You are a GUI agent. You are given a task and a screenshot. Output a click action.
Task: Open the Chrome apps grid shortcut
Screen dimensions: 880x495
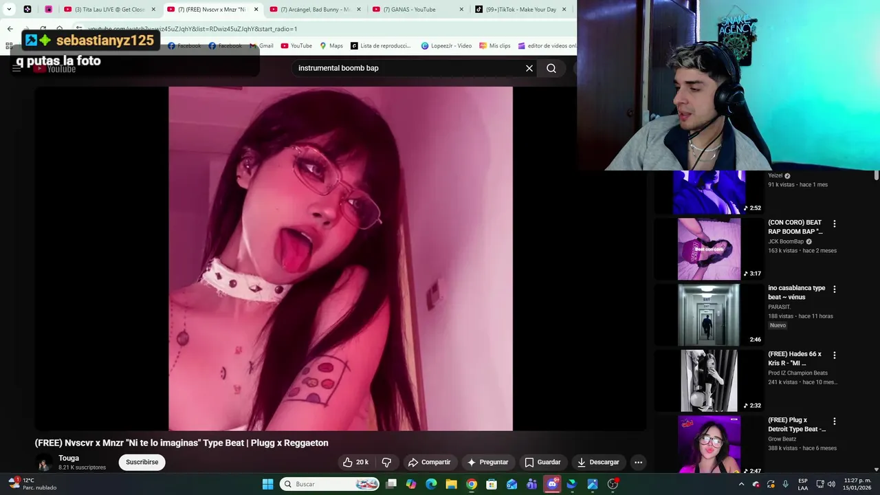pos(9,46)
